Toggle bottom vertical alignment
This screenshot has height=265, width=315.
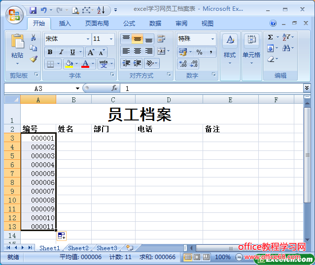[x=148, y=39]
